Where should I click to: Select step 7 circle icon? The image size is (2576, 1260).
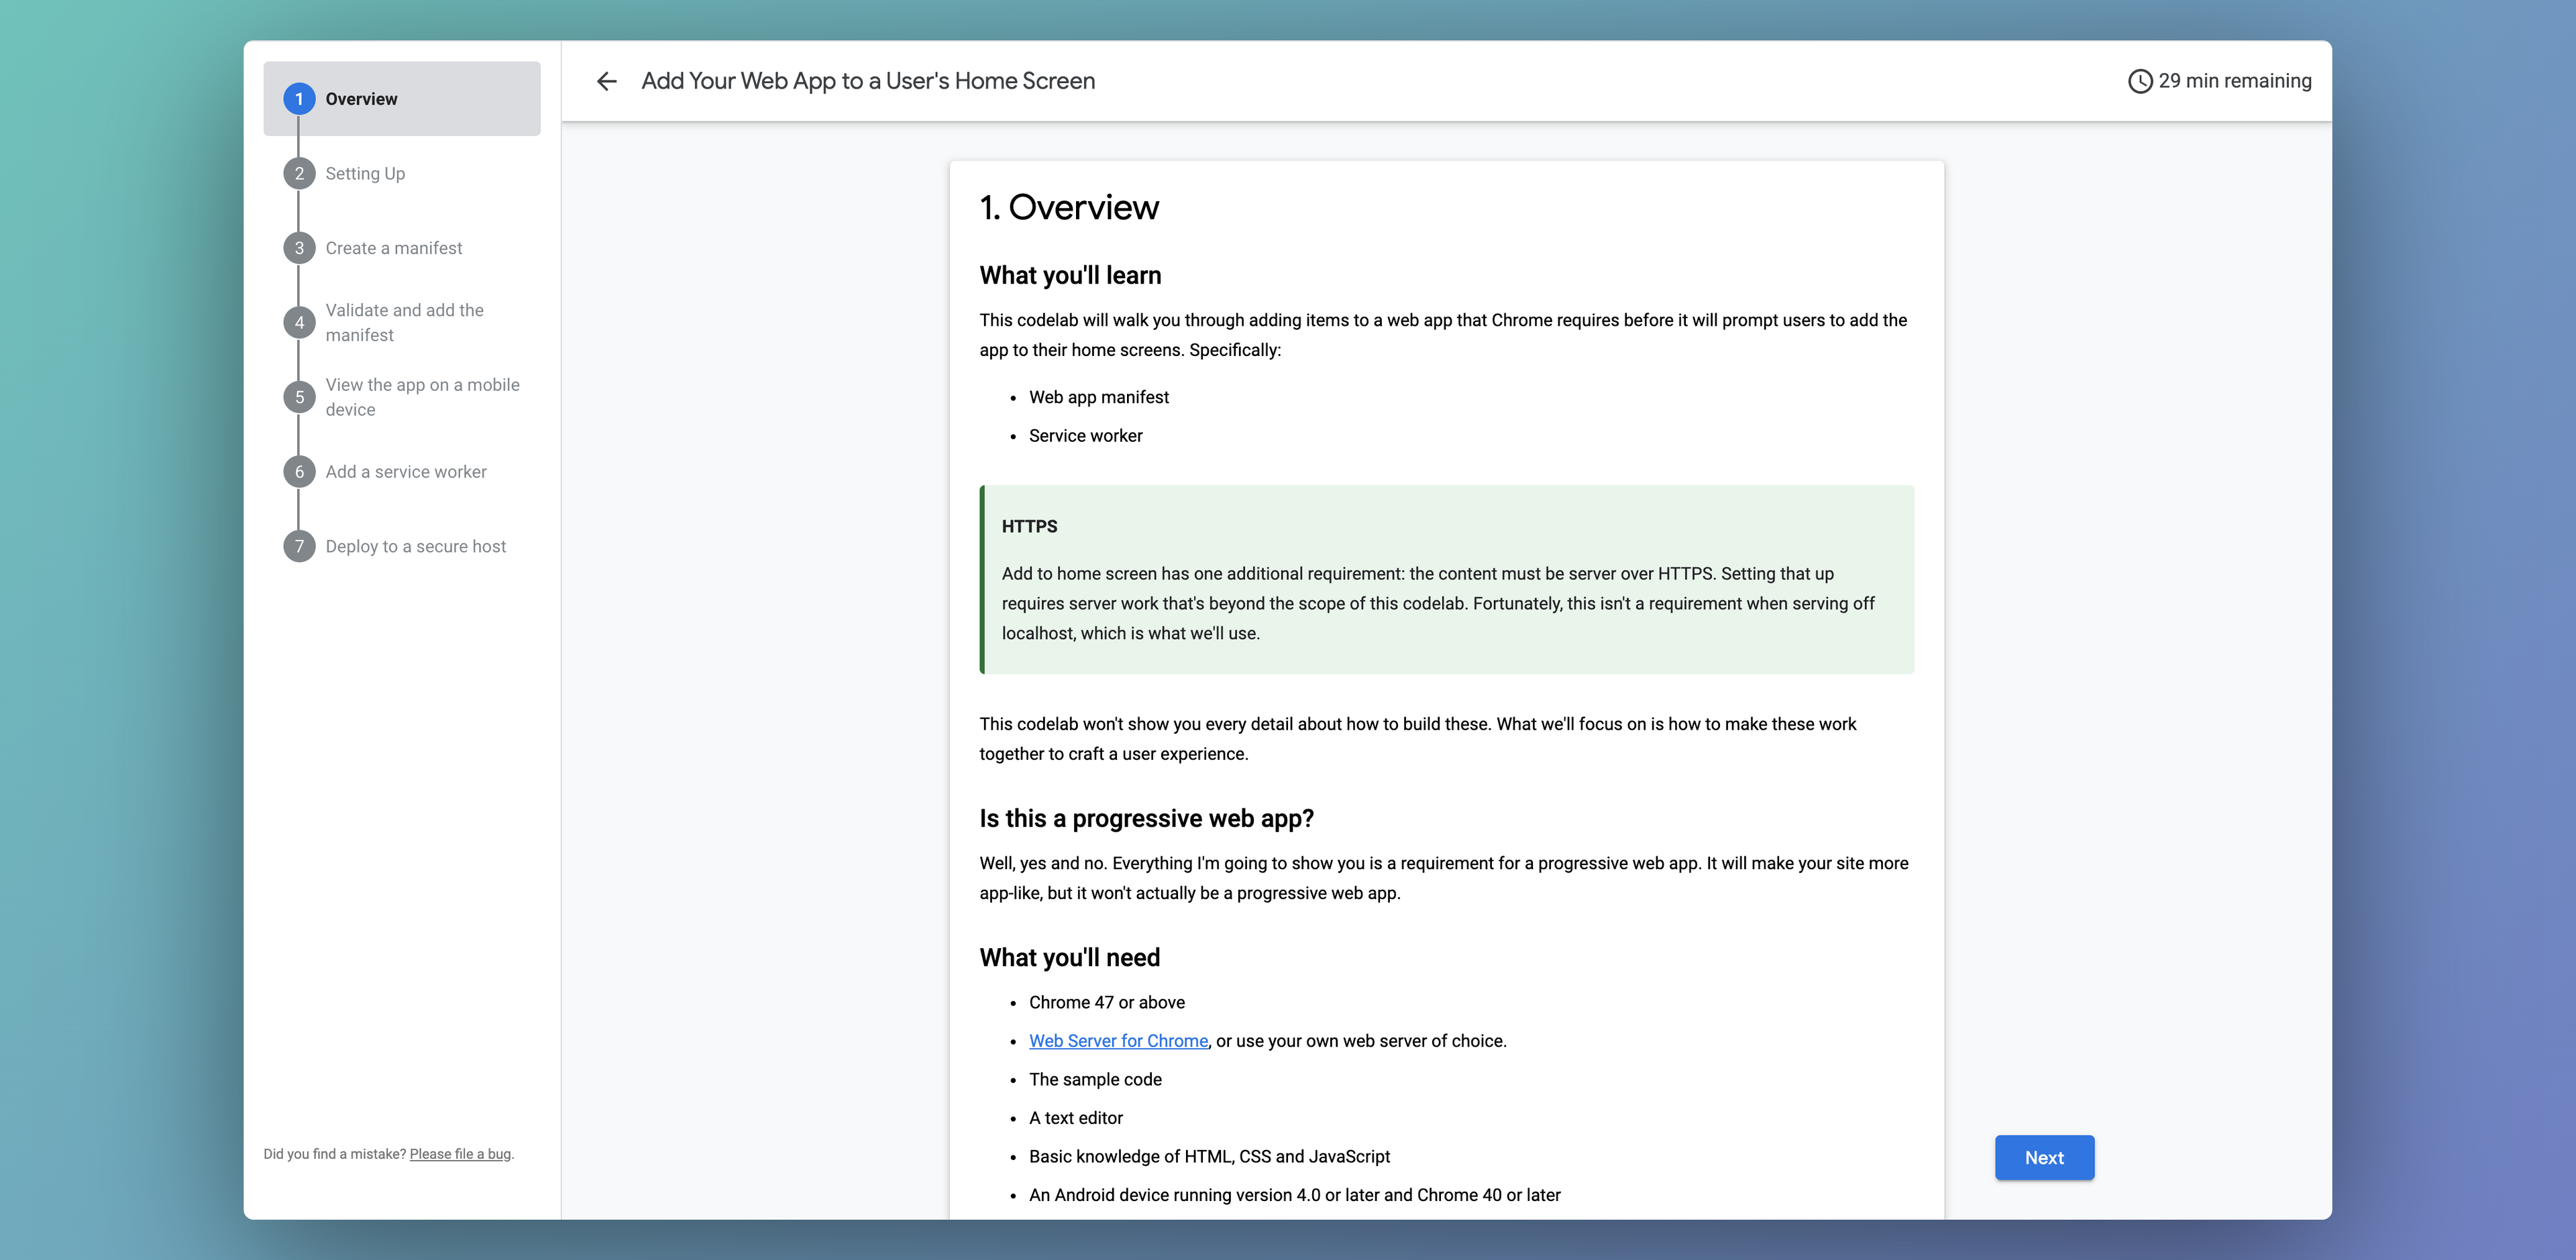click(x=299, y=547)
